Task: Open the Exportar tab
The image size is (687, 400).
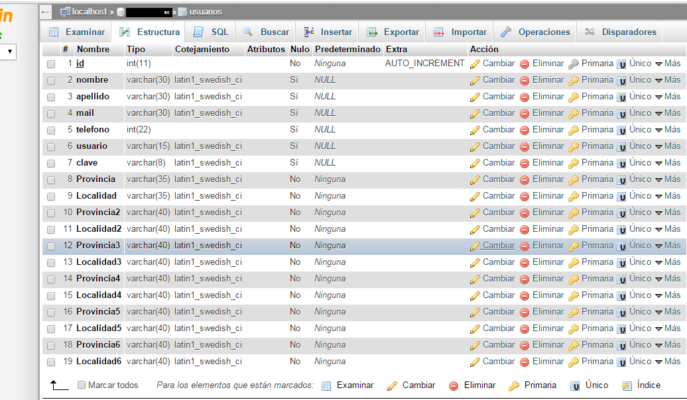Action: pos(393,32)
